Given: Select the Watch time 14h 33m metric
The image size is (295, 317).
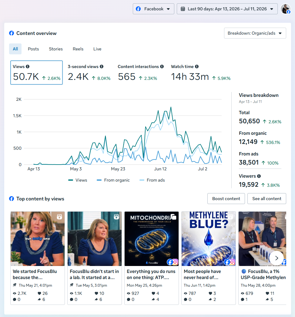Looking at the screenshot, I should coord(201,73).
